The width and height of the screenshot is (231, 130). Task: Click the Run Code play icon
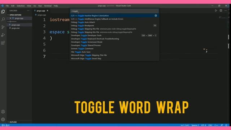pyautogui.click(x=216, y=10)
